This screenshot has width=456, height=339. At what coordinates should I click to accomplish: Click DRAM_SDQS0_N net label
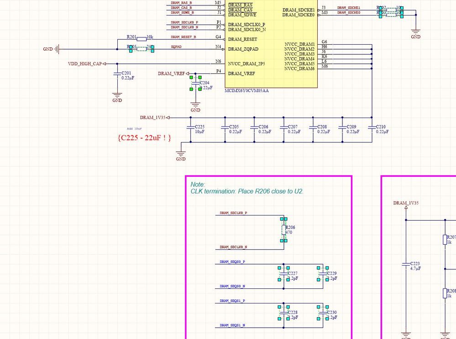pyautogui.click(x=232, y=286)
